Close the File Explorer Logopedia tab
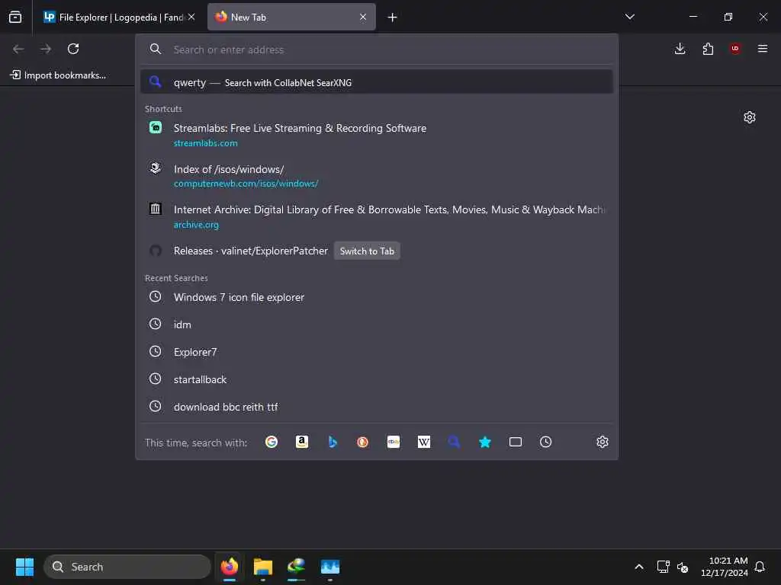 pyautogui.click(x=191, y=17)
